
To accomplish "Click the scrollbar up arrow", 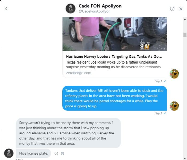I will point(185,19).
